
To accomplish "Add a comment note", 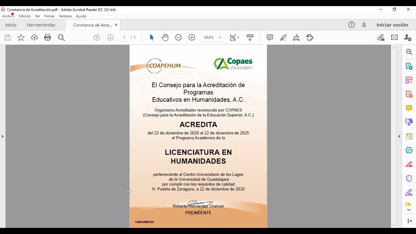I will (270, 37).
